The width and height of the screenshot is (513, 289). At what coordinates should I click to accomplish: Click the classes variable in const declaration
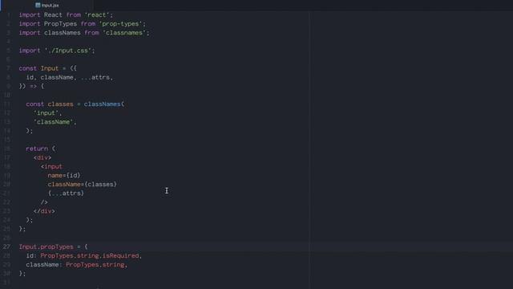point(61,104)
